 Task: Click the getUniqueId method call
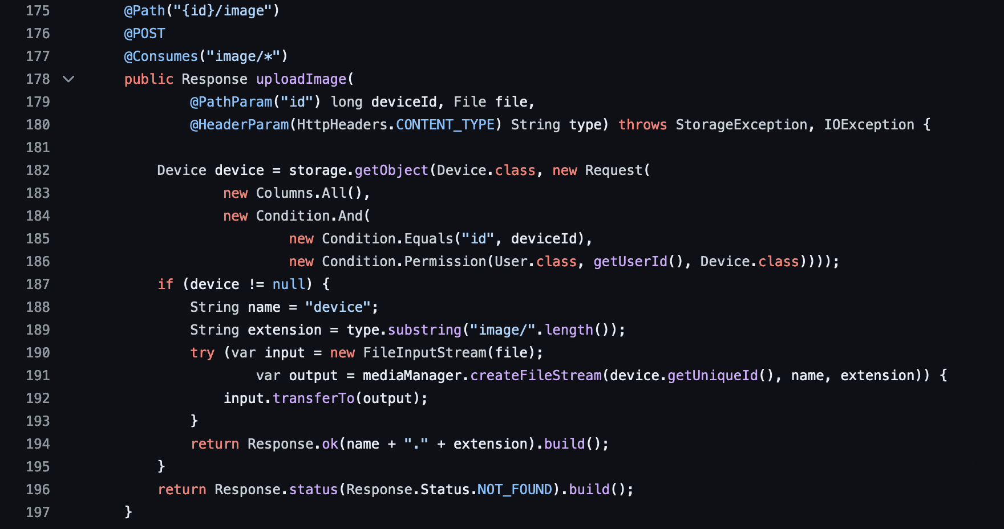pyautogui.click(x=712, y=376)
